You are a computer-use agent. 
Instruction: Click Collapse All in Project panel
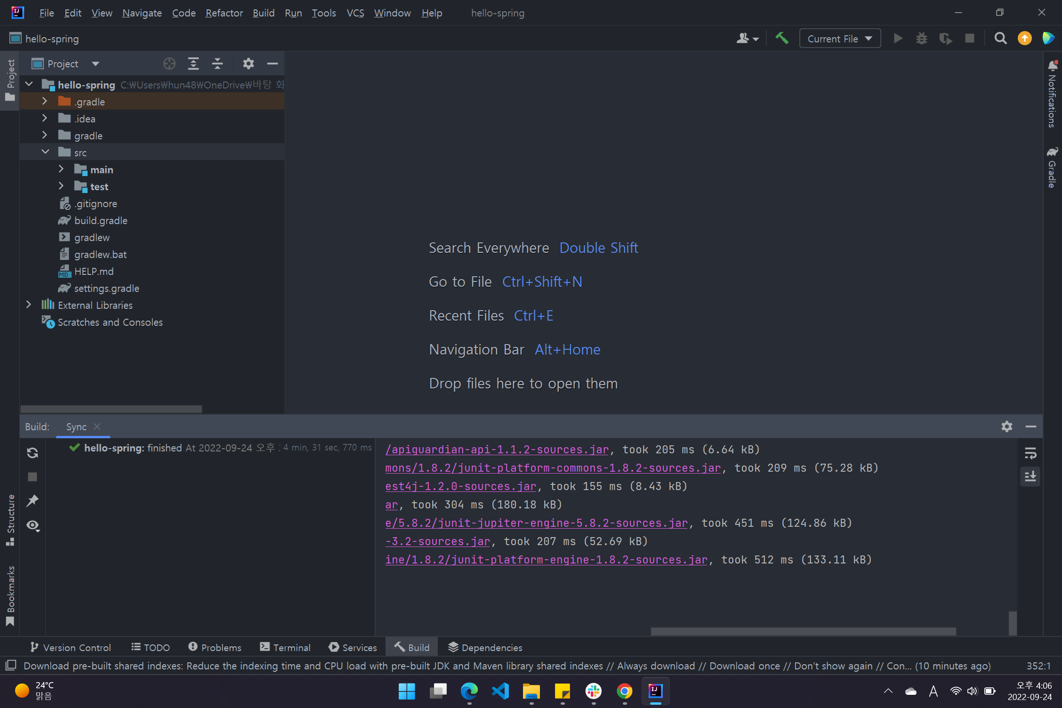tap(217, 64)
